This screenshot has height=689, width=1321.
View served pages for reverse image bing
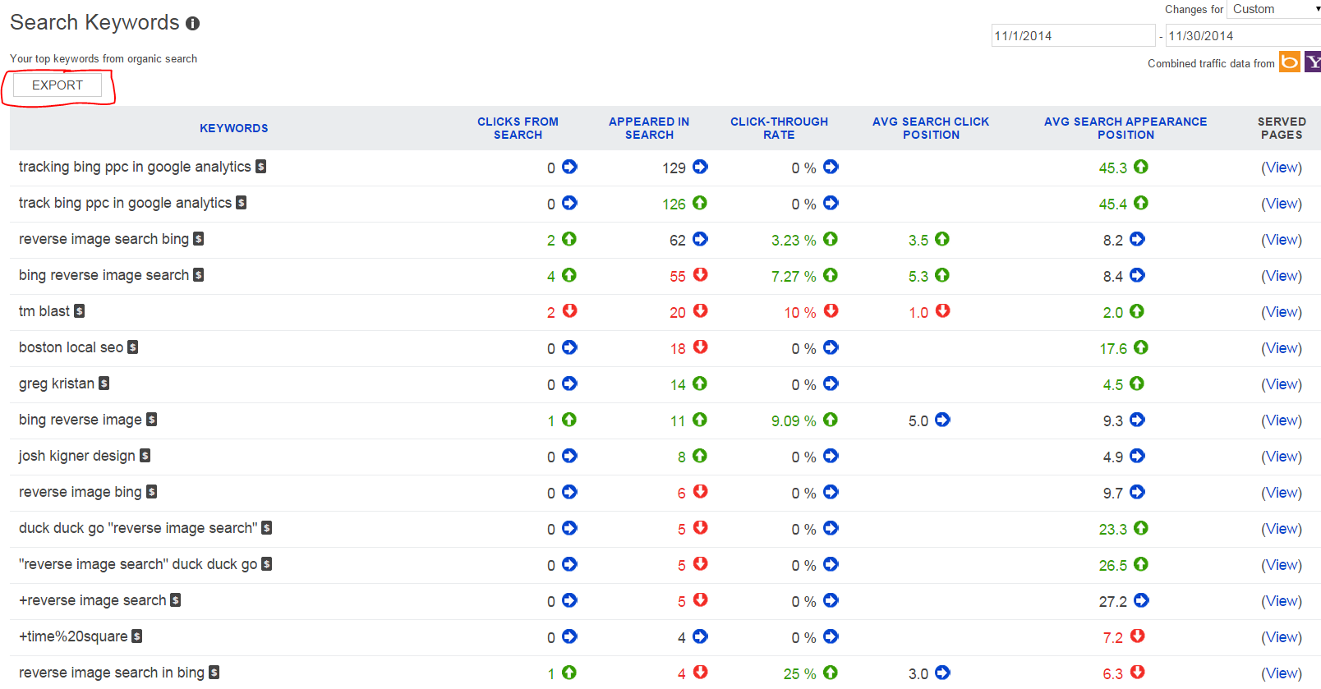(x=1282, y=493)
